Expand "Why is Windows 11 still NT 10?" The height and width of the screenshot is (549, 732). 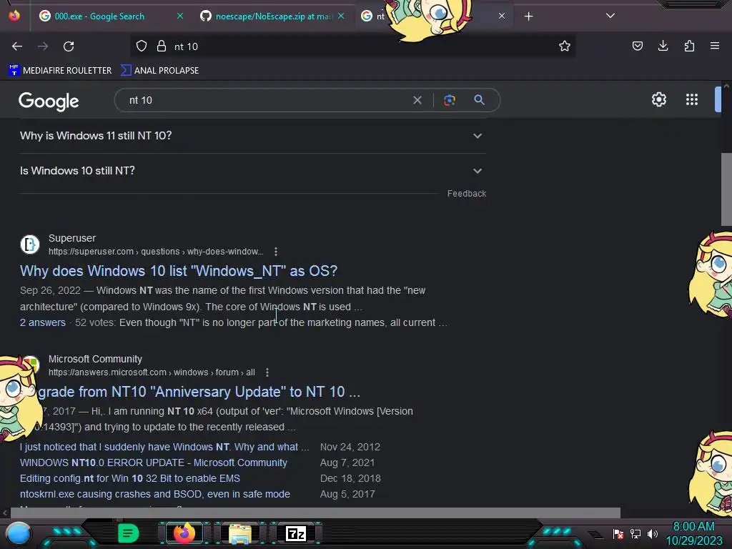tap(252, 136)
